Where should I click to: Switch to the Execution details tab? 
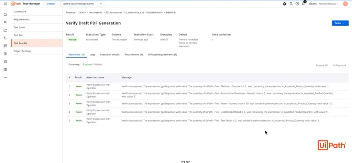[110, 54]
